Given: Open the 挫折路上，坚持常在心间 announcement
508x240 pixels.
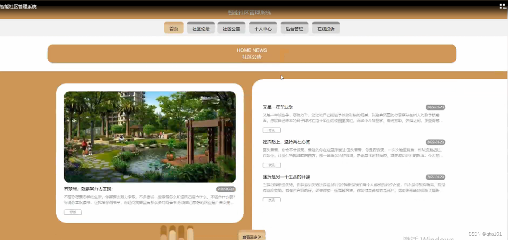Looking at the screenshot, I should click(x=286, y=142).
